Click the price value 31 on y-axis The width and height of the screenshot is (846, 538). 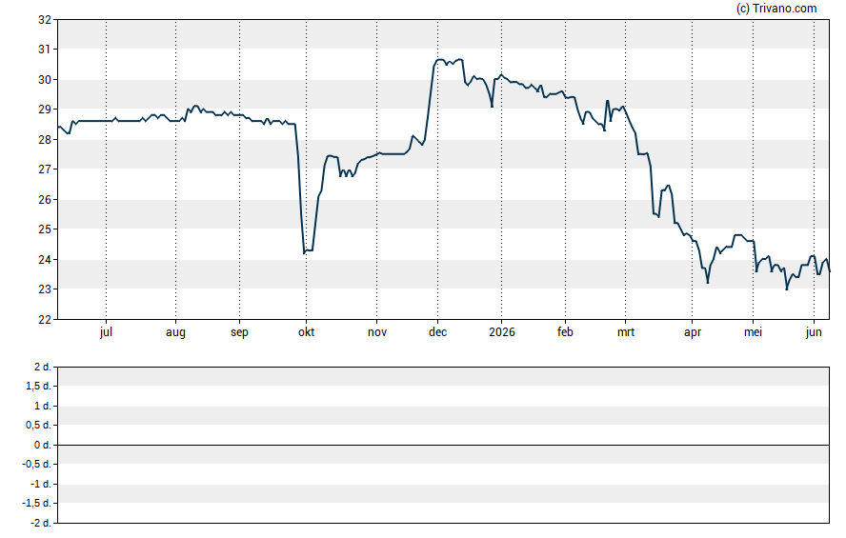(45, 50)
